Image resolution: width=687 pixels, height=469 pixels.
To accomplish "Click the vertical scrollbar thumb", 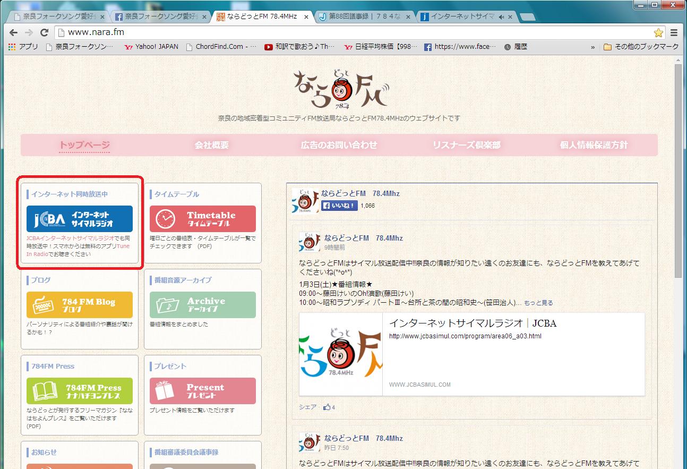I will pyautogui.click(x=679, y=171).
